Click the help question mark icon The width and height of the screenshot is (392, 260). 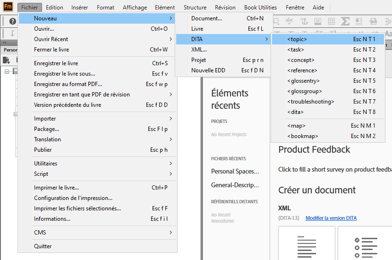pyautogui.click(x=13, y=21)
